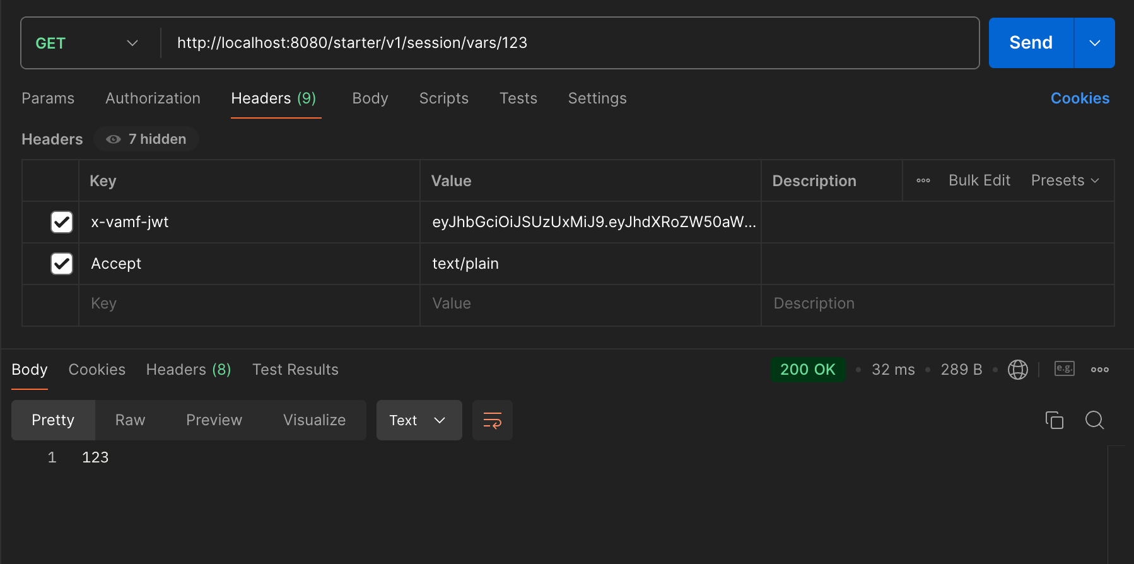The height and width of the screenshot is (564, 1134).
Task: Open search in response body
Action: point(1094,420)
